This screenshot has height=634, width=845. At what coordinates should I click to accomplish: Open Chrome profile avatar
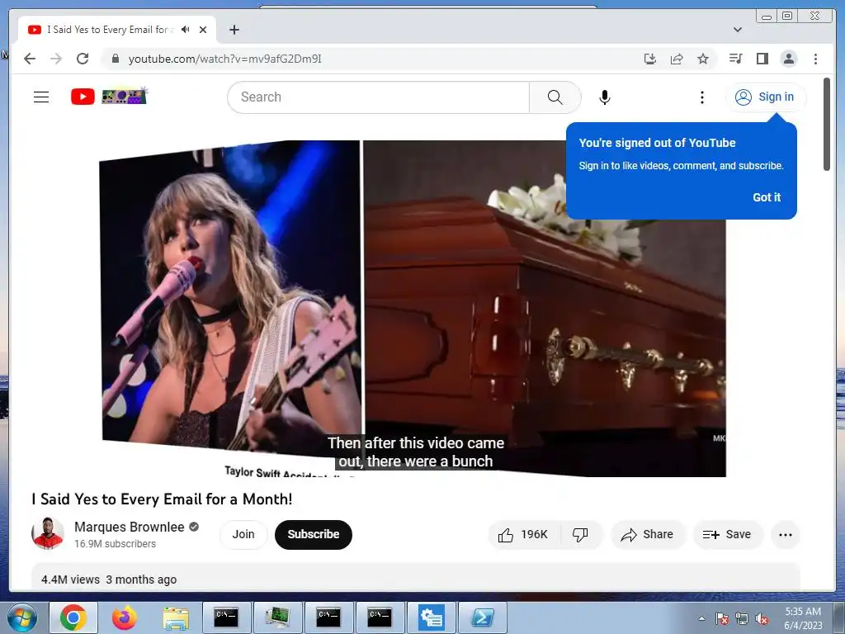coord(789,59)
